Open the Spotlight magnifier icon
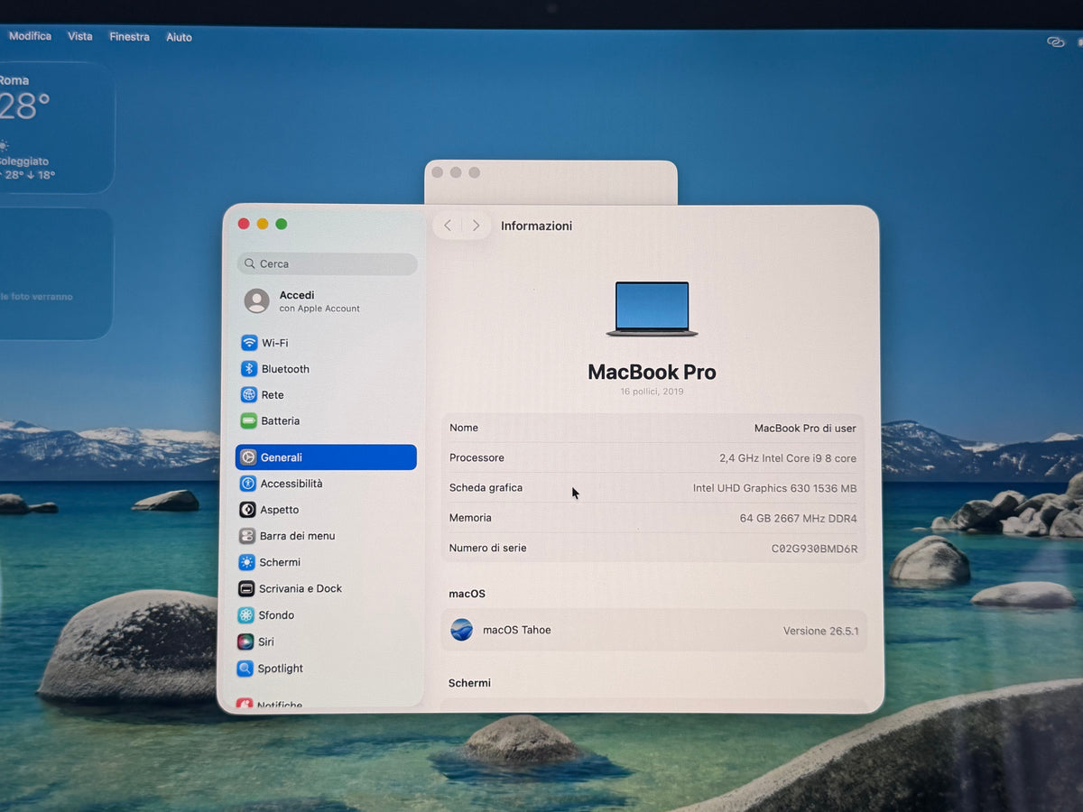 click(245, 669)
